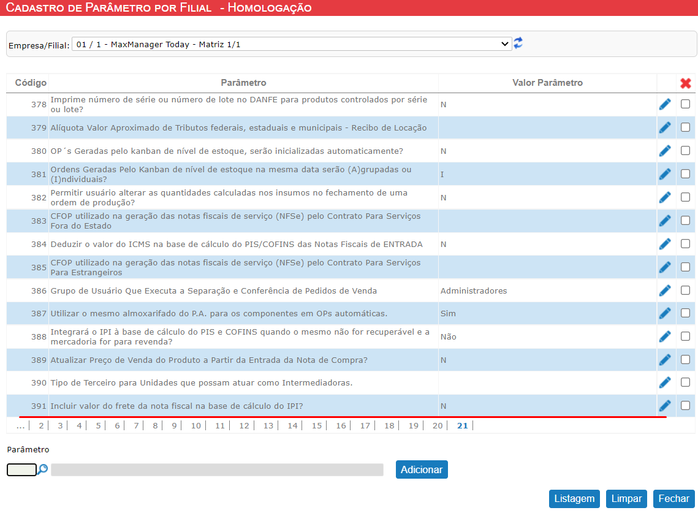Edit parameter 380 with pencil icon

665,151
